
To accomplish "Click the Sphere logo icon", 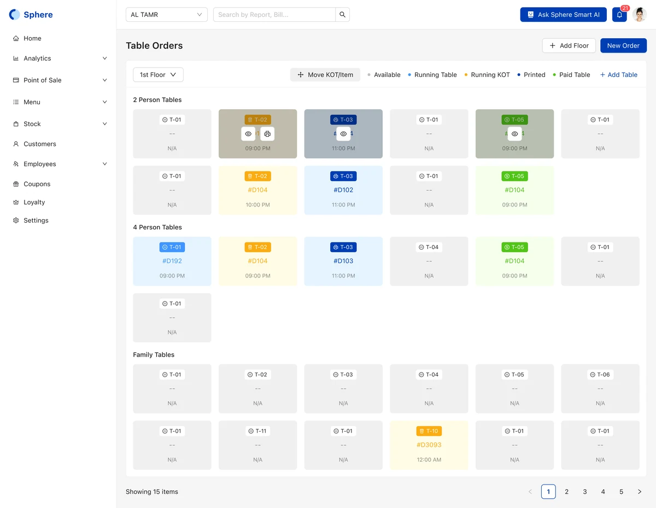I will coord(14,15).
